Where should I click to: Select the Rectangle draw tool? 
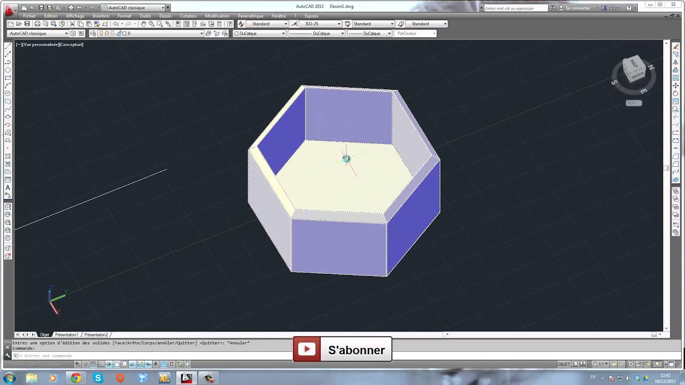click(8, 78)
